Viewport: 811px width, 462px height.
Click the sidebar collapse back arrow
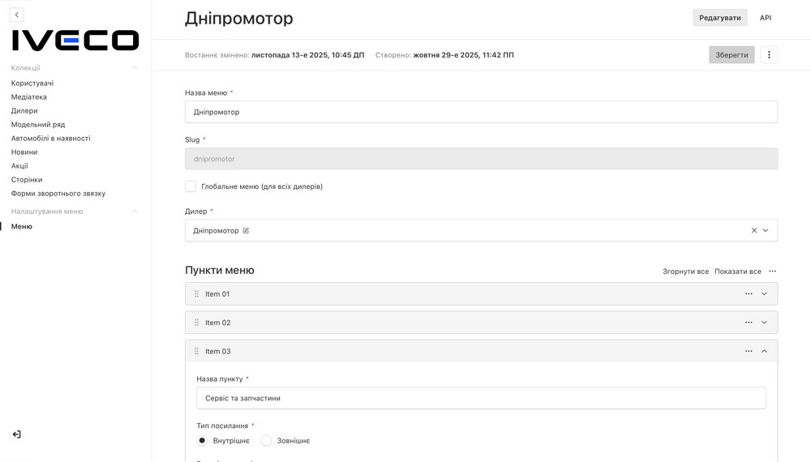click(x=16, y=15)
